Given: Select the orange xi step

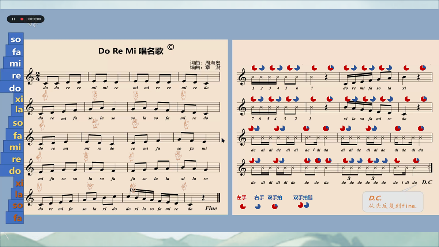Looking at the screenshot, I should click(19, 182).
